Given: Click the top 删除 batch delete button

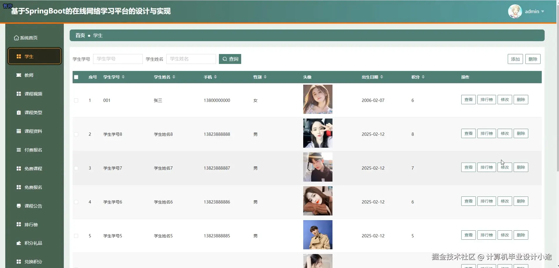Looking at the screenshot, I should click(x=533, y=59).
